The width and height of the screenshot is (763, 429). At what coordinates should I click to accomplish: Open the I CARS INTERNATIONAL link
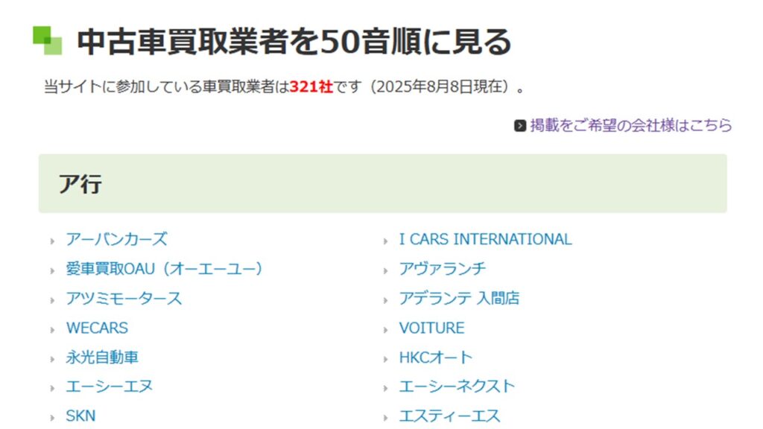[x=485, y=239]
